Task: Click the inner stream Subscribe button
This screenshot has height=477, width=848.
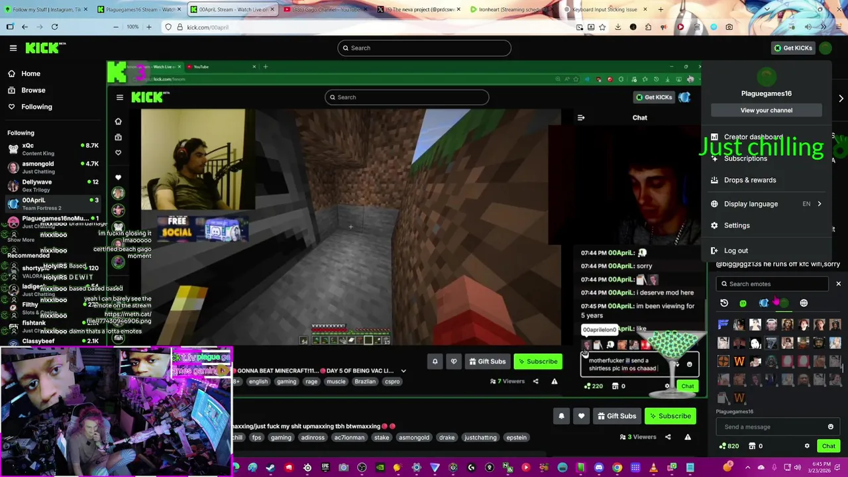Action: [x=538, y=362]
